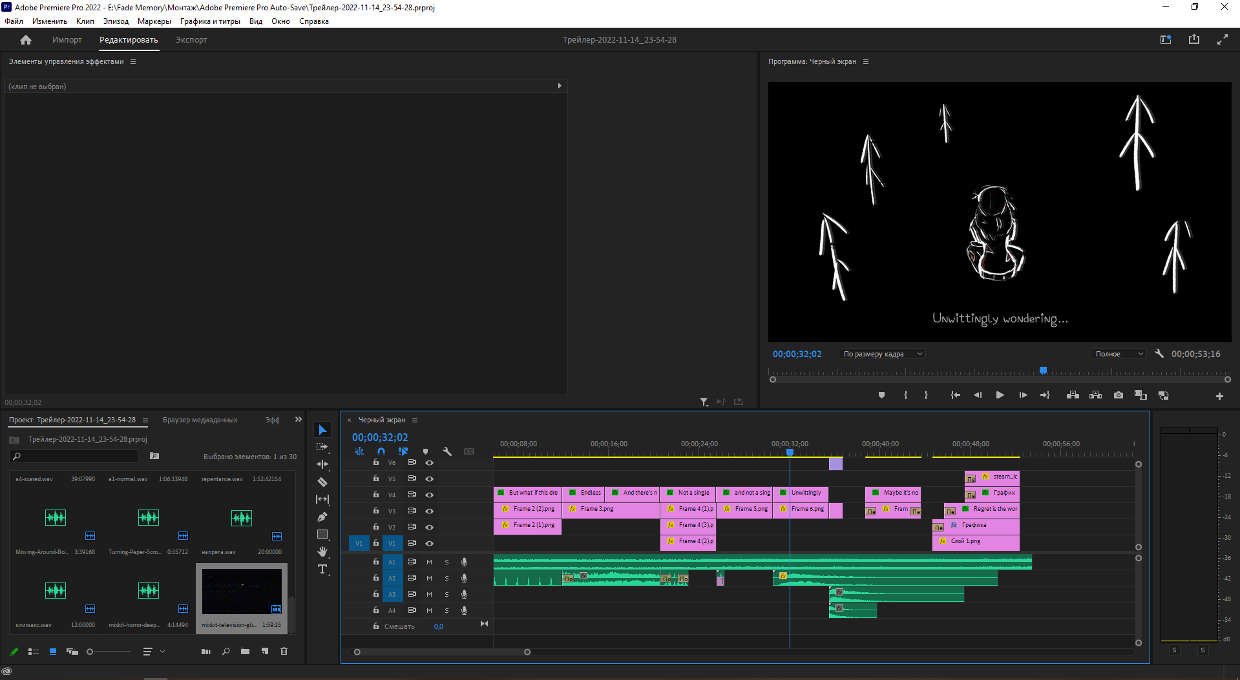Toggle Linked Selection in timeline
This screenshot has width=1240, height=680.
click(x=403, y=451)
